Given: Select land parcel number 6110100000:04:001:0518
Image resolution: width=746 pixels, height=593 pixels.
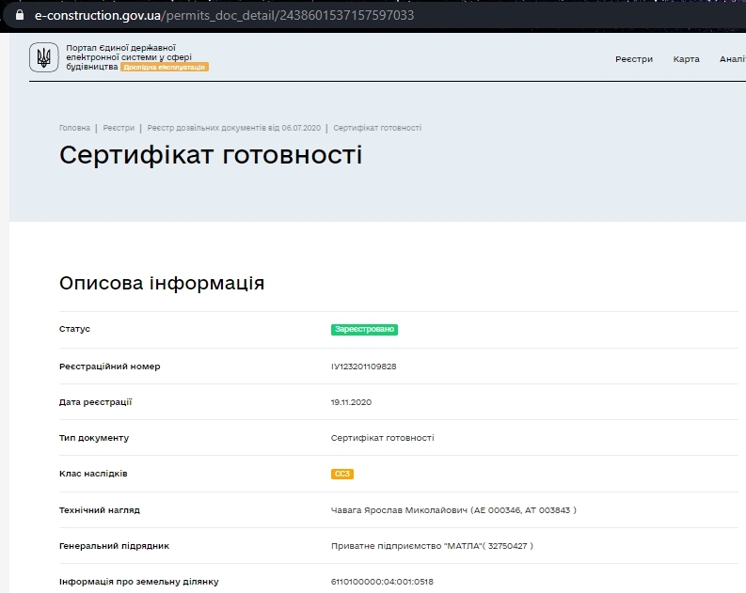Looking at the screenshot, I should pos(382,582).
